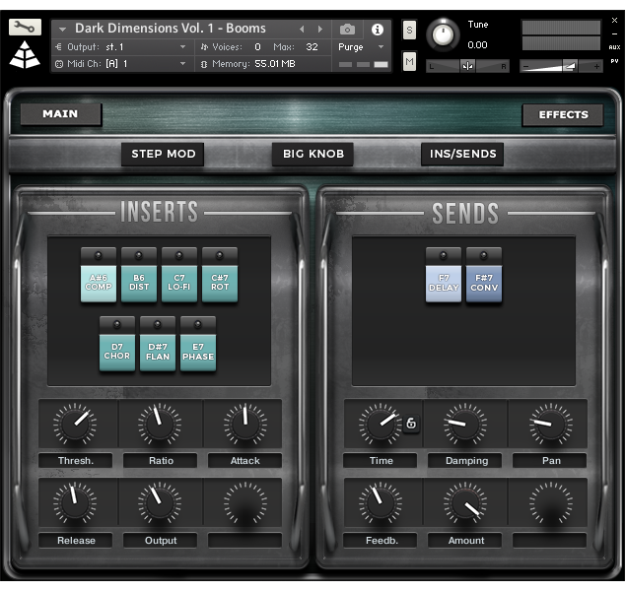This screenshot has width=626, height=591.
Task: Click the MAIN button
Action: [60, 114]
